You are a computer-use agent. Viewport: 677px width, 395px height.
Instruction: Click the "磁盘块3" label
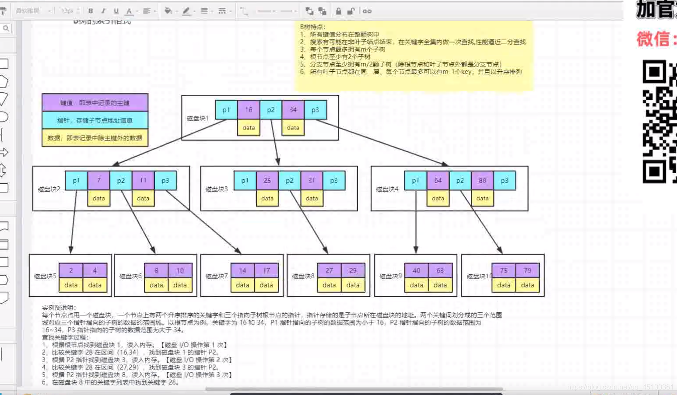(x=217, y=189)
